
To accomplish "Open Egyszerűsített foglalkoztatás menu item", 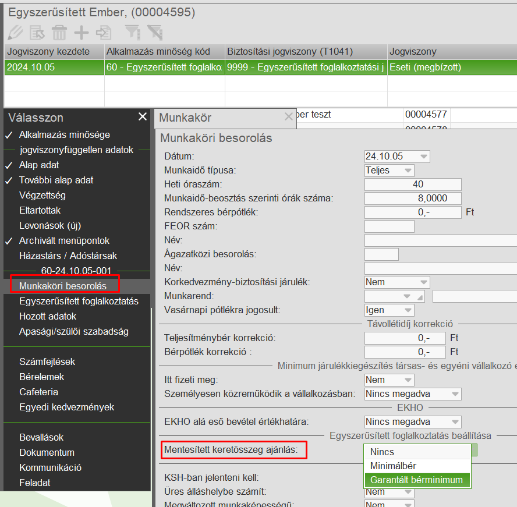I will point(79,302).
